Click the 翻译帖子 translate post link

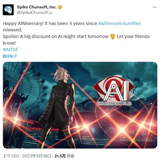tap(10, 56)
